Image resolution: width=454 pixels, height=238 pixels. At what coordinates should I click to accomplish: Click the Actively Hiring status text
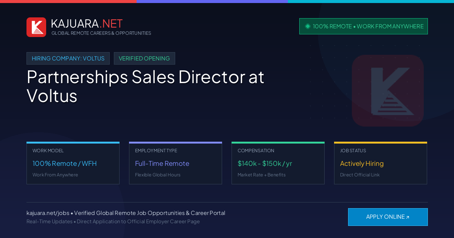(362, 164)
